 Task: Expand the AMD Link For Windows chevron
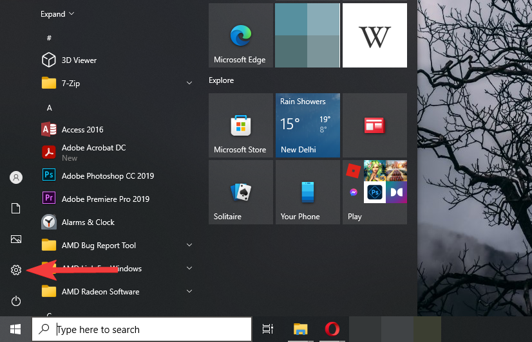[x=189, y=268]
